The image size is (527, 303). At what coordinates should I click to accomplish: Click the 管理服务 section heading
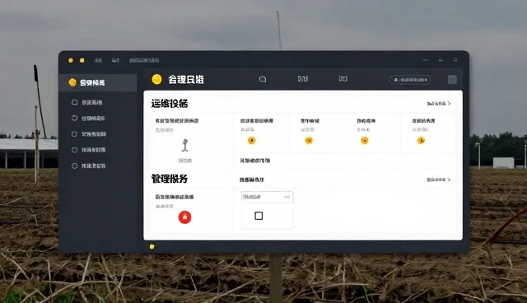point(170,179)
